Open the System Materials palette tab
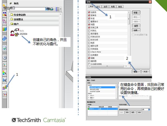Viewport: 167px width, 126px height. click(x=5, y=65)
